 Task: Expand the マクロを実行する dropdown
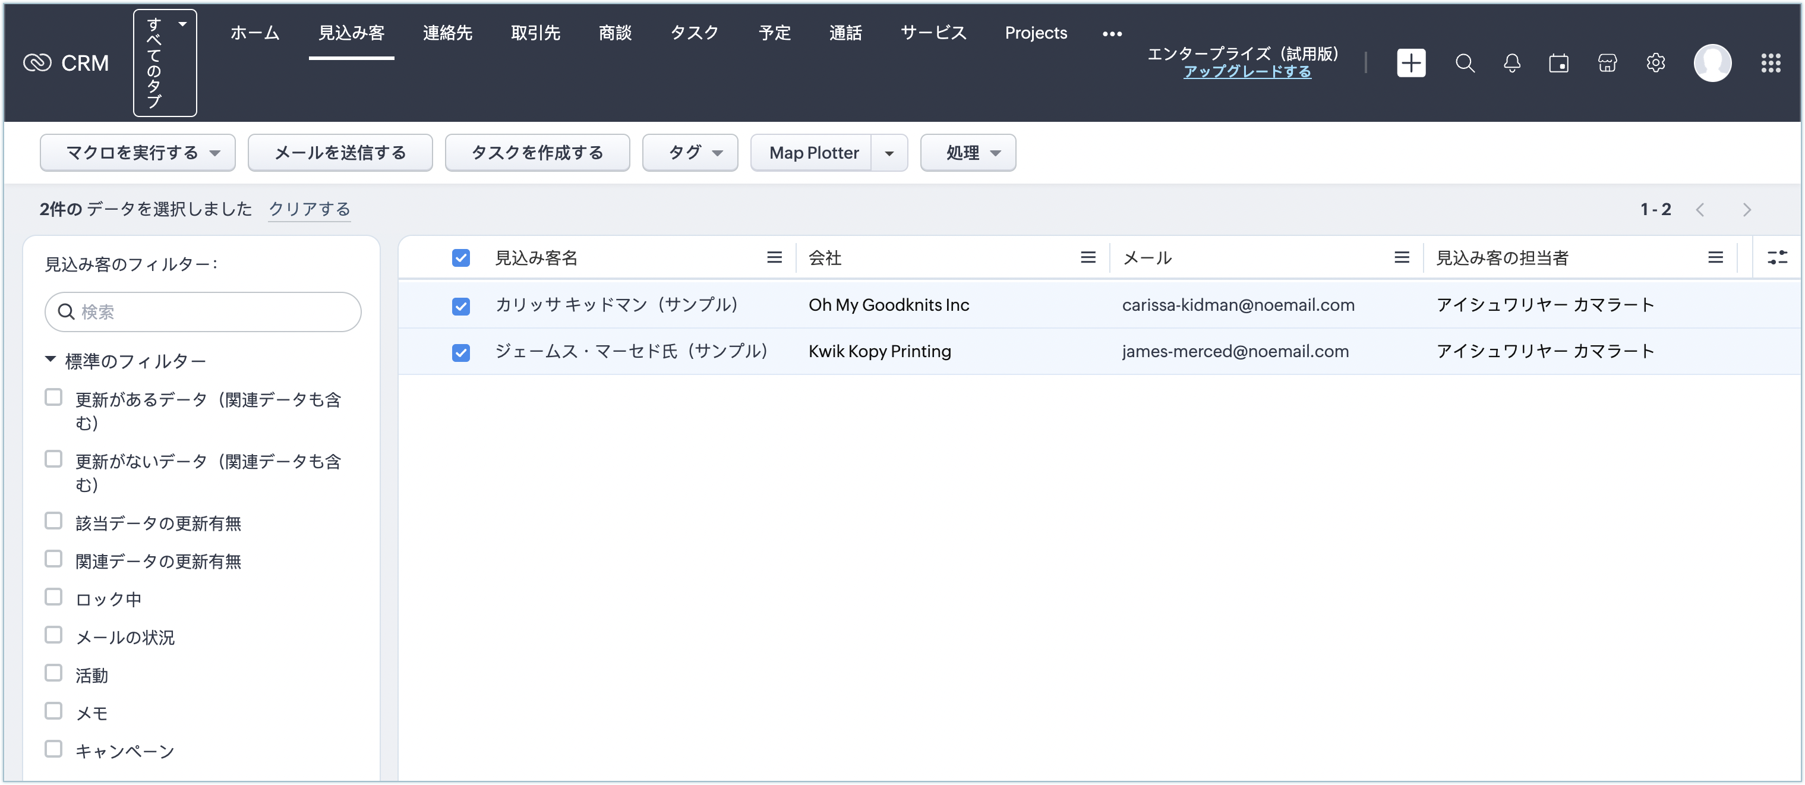click(x=138, y=153)
